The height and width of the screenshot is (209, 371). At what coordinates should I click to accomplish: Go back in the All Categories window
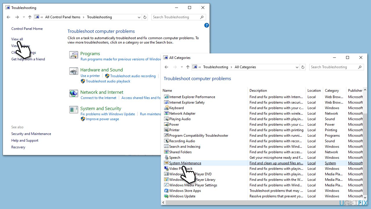click(166, 67)
